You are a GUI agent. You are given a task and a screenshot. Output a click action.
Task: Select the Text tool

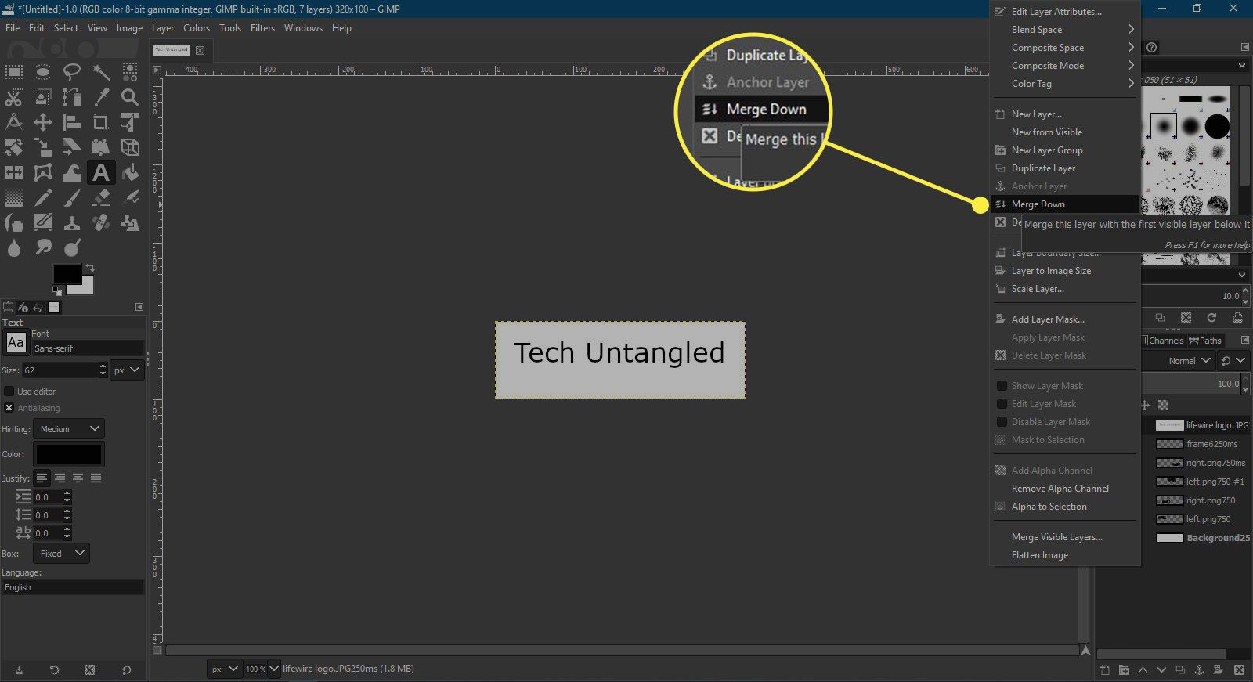coord(101,172)
